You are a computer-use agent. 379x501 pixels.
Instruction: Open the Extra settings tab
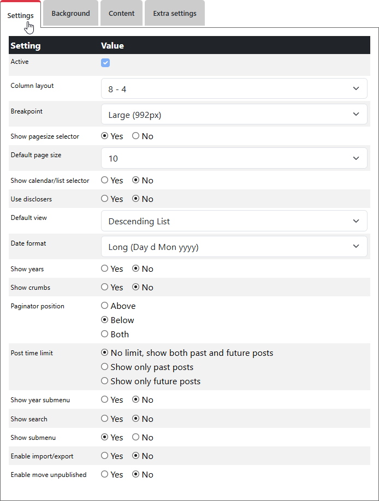click(175, 14)
